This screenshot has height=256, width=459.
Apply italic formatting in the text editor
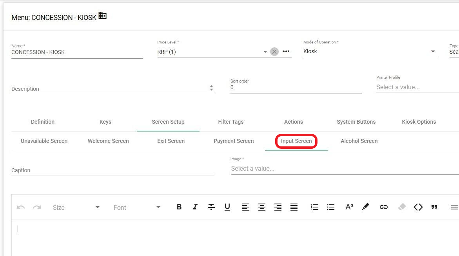coord(195,207)
